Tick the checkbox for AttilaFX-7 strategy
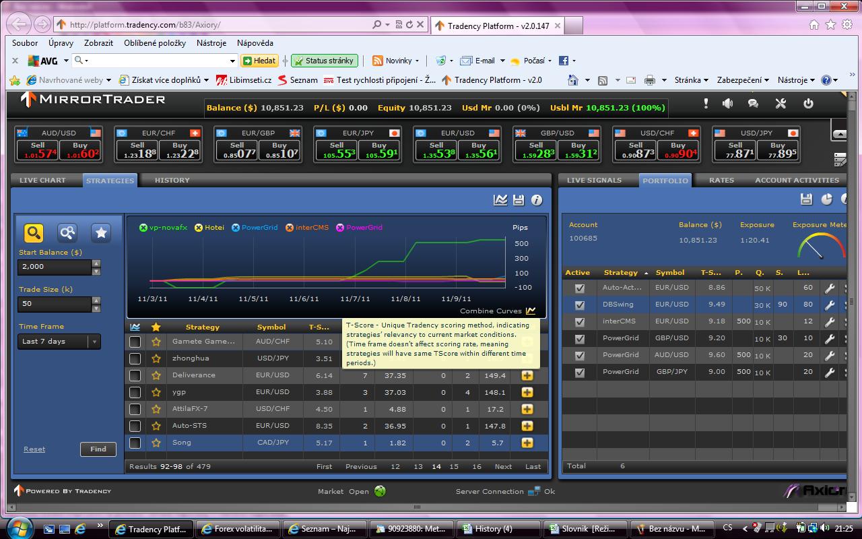 135,409
